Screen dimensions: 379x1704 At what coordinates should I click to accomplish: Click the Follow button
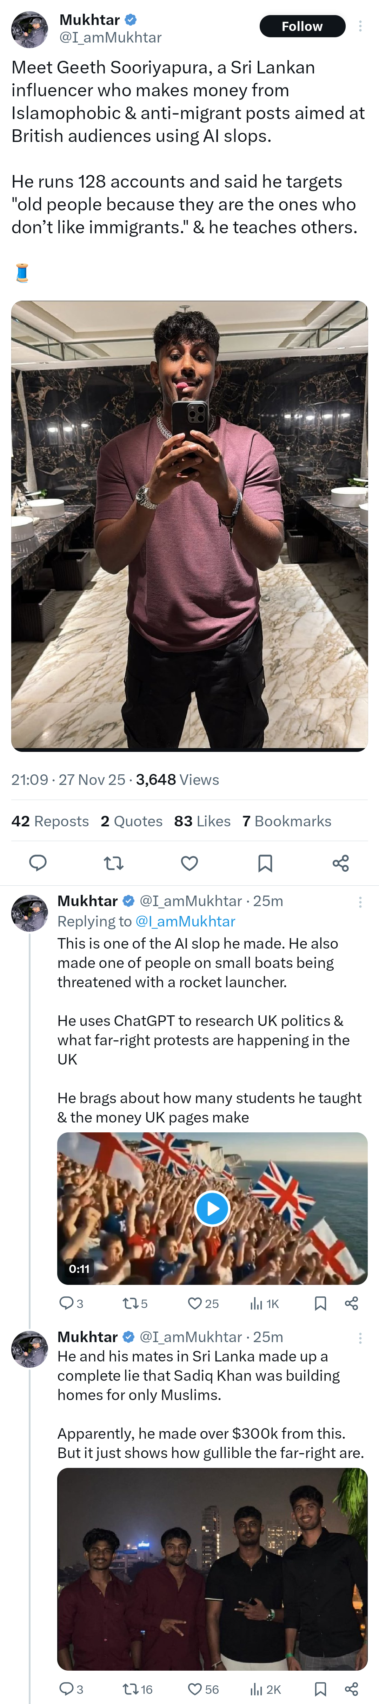click(302, 26)
